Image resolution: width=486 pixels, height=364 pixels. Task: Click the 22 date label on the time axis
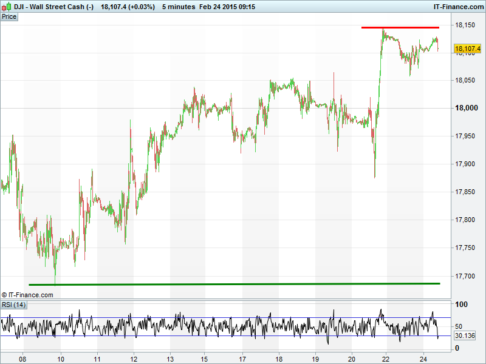click(386, 359)
